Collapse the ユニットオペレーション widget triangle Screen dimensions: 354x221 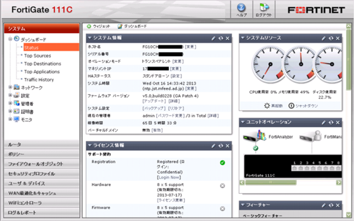pyautogui.click(x=242, y=122)
